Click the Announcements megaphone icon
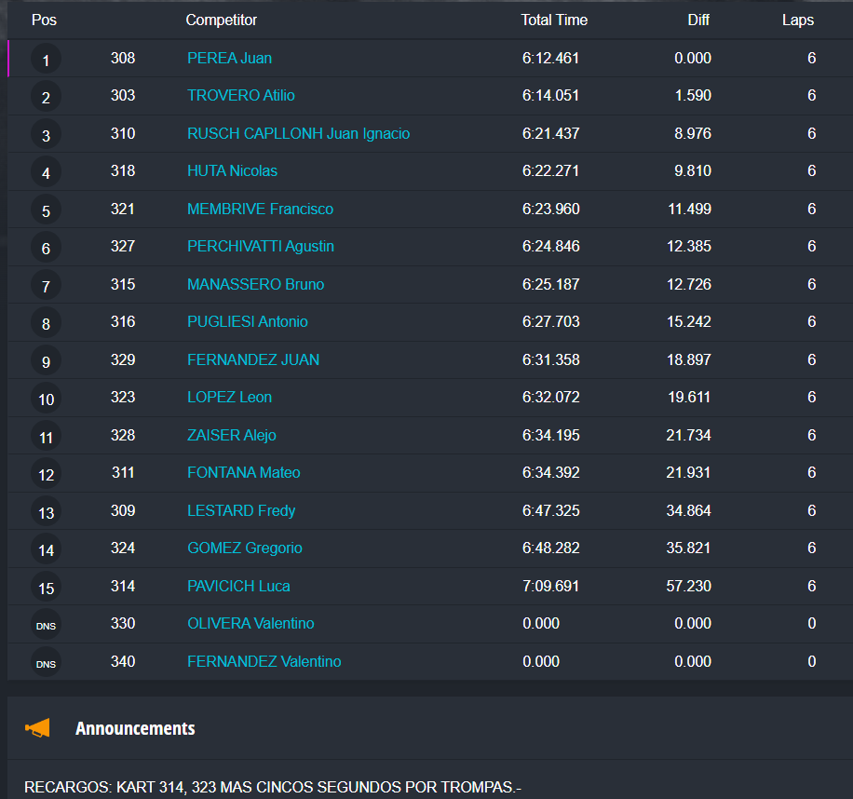Screen dimensions: 853x799 37,728
